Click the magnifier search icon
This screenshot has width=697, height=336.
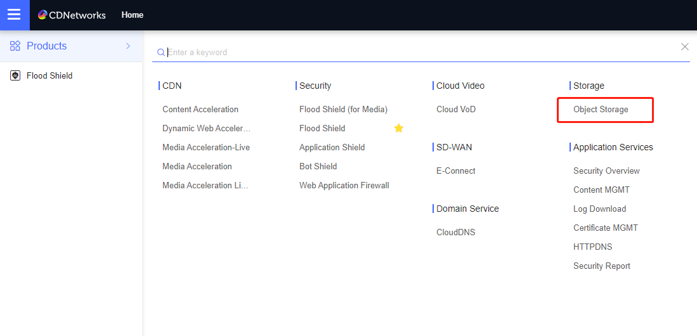[161, 53]
